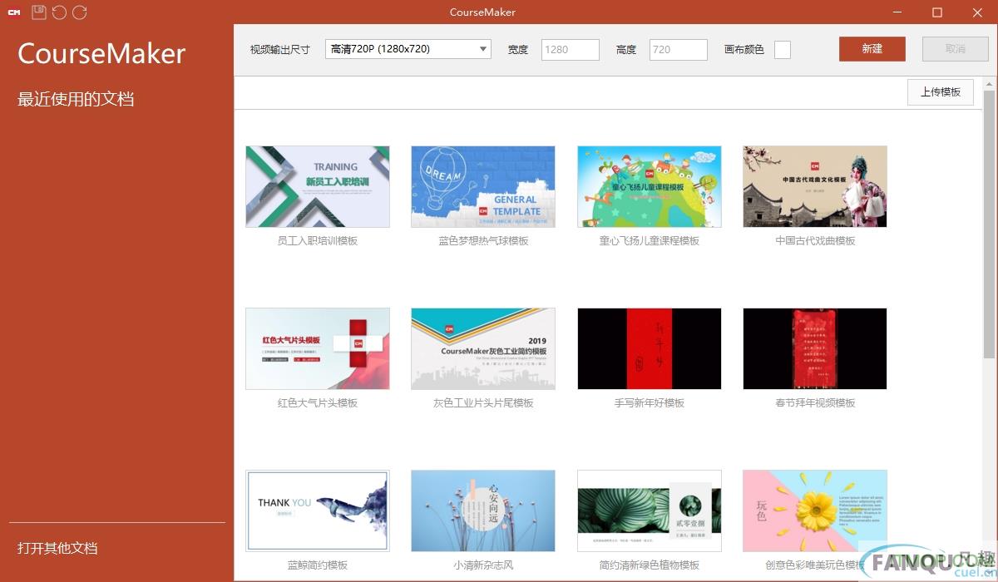Open 打开其他文档 link
The height and width of the screenshot is (582, 998).
(57, 549)
